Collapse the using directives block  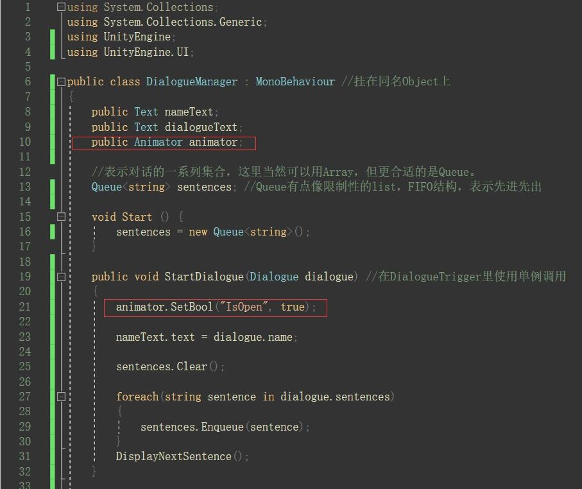[x=61, y=7]
